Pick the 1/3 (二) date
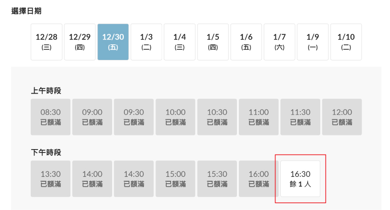 tap(146, 42)
